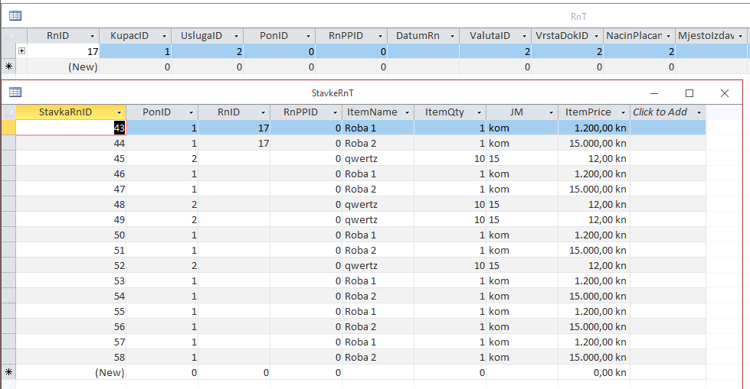750x389 pixels.
Task: Select the row selector for StavkaRnID 50
Action: (x=8, y=235)
